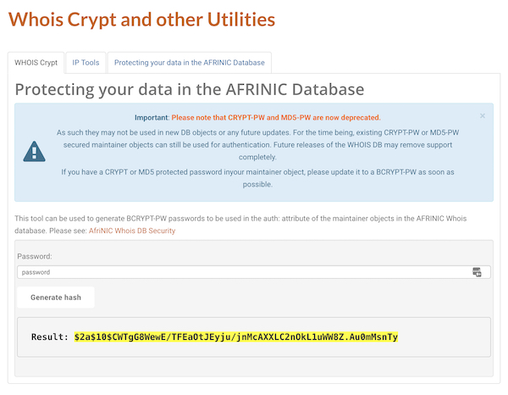This screenshot has height=395, width=508.
Task: Click the Password field label
Action: (35, 256)
